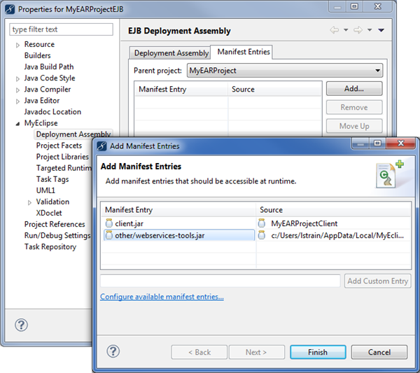This screenshot has height=373, width=420.
Task: Click the type filter text field
Action: tap(62, 29)
